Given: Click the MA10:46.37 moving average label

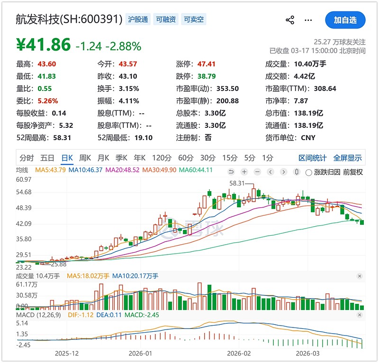Looking at the screenshot, I should click(x=86, y=170).
